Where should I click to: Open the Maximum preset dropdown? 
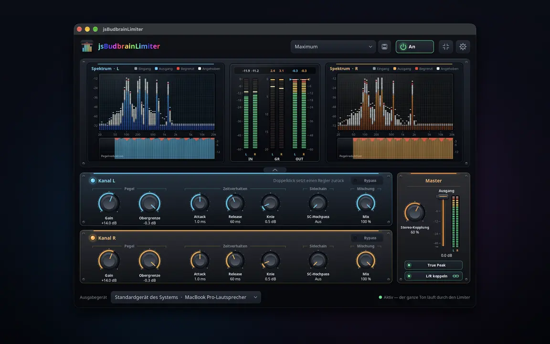point(333,47)
